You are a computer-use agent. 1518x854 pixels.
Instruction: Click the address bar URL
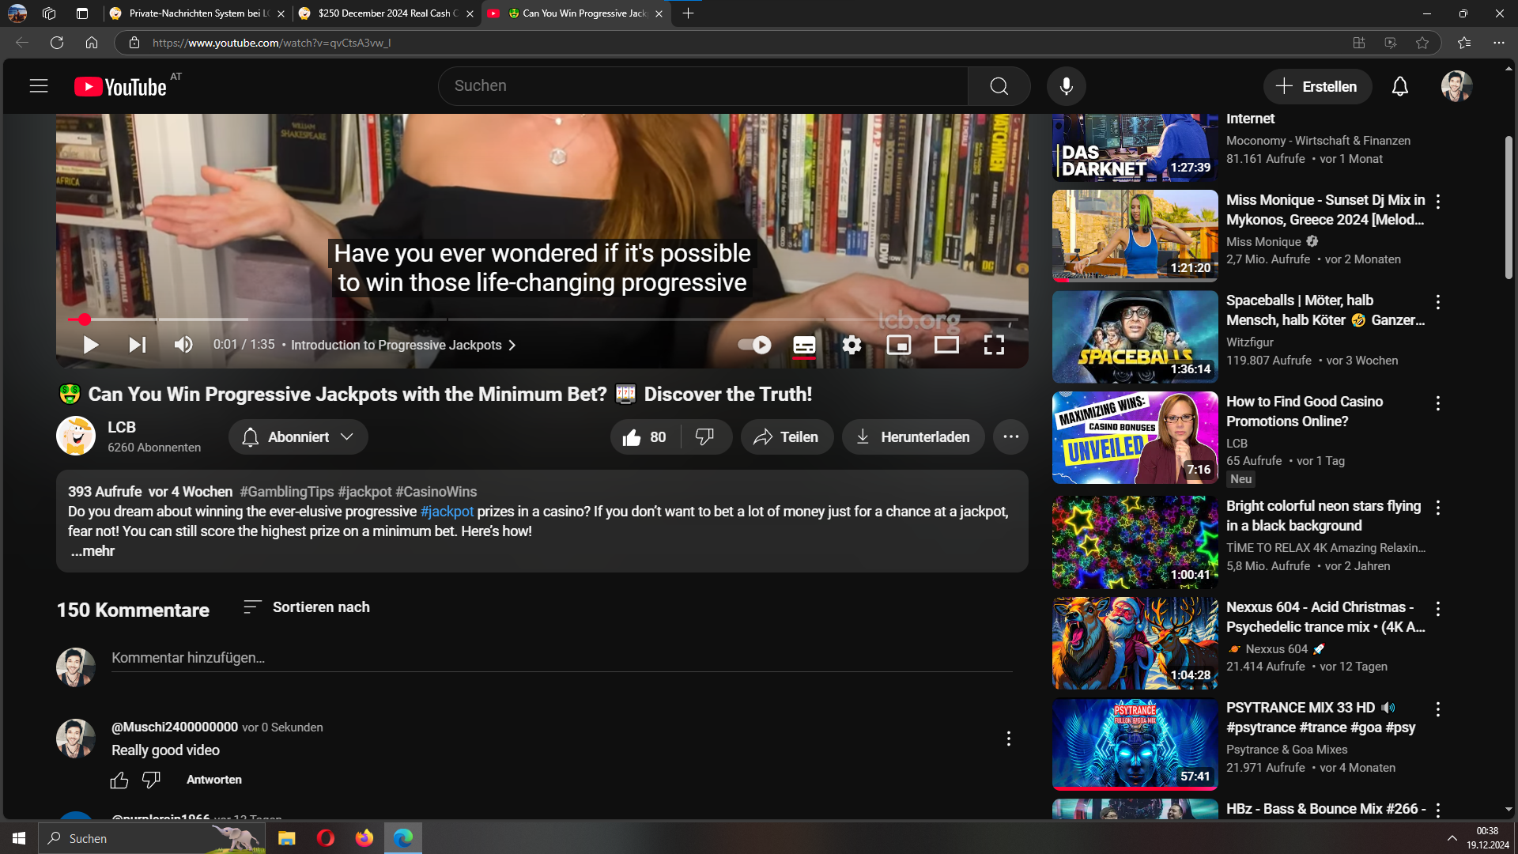click(x=271, y=43)
